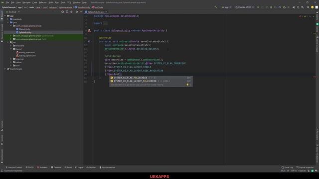Choose SYSTEM_UI_FLAG_FULLSCREEN autocomplete suggestion
Viewport: 319px width, 179px height.
point(151,78)
